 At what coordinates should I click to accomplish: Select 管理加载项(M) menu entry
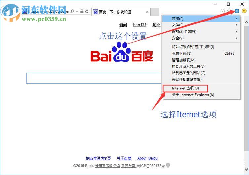201,60
